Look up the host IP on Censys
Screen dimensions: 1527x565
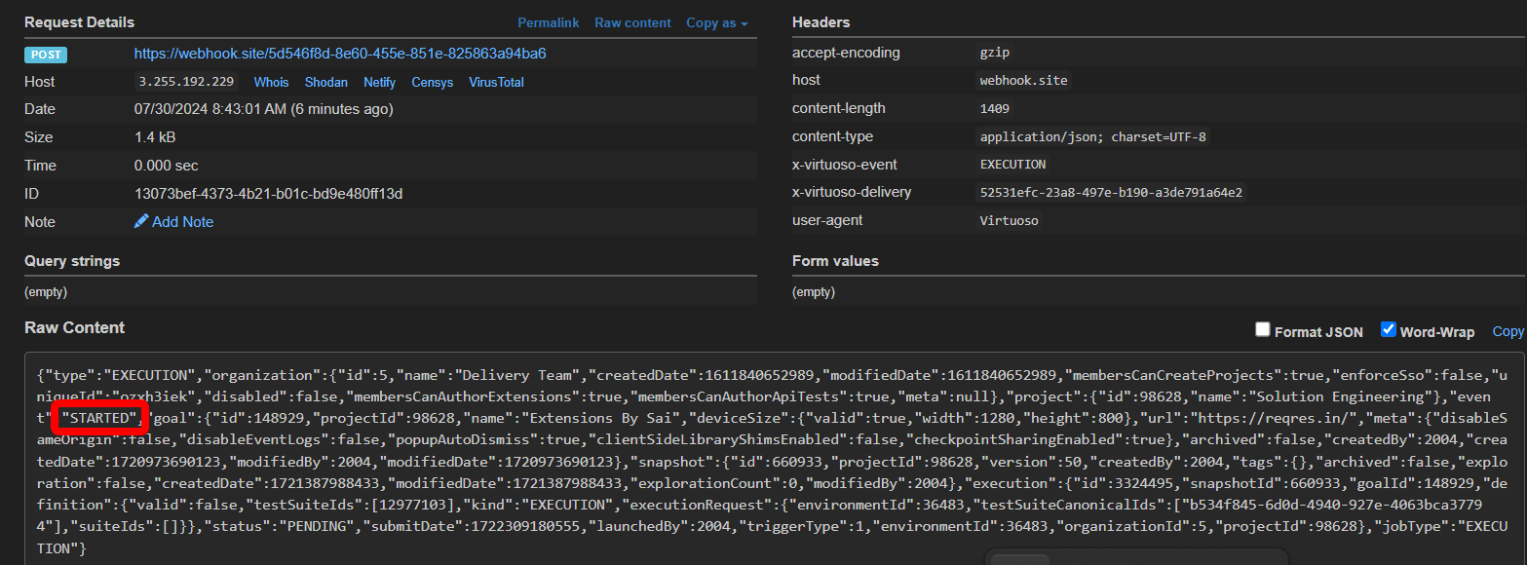point(433,83)
